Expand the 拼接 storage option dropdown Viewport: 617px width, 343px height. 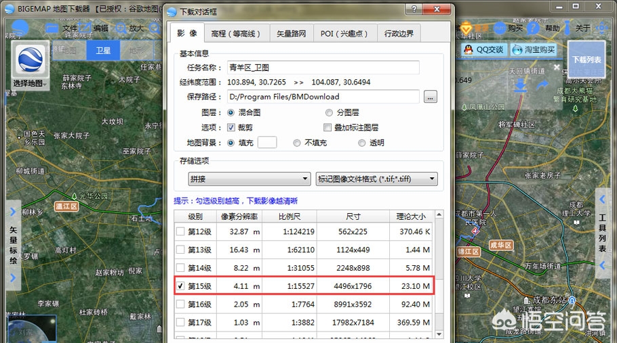(x=249, y=179)
